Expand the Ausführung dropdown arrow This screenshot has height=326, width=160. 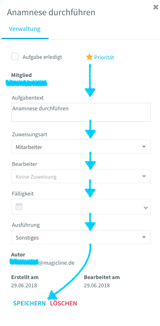click(144, 237)
